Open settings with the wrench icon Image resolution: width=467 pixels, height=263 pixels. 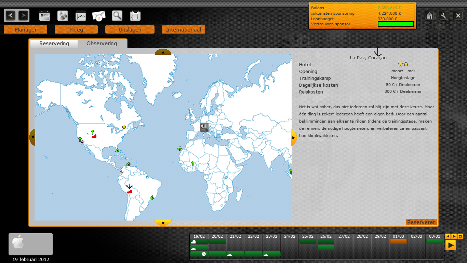click(x=444, y=15)
